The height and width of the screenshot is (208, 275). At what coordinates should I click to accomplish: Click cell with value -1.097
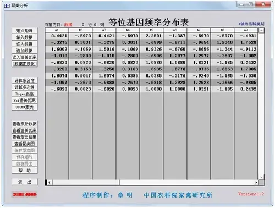[57, 83]
